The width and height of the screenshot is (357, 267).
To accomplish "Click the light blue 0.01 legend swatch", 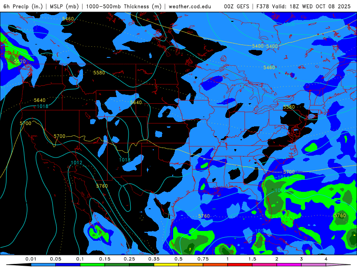I will point(43,265).
